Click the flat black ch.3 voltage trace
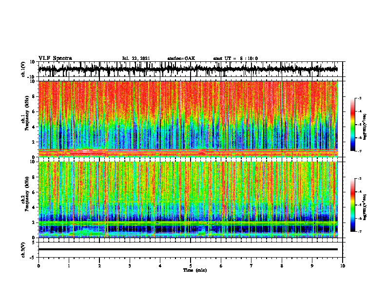 [188, 249]
